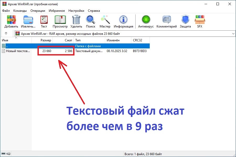Click the key icon in status bar
The height and width of the screenshot is (157, 236).
click(8, 154)
